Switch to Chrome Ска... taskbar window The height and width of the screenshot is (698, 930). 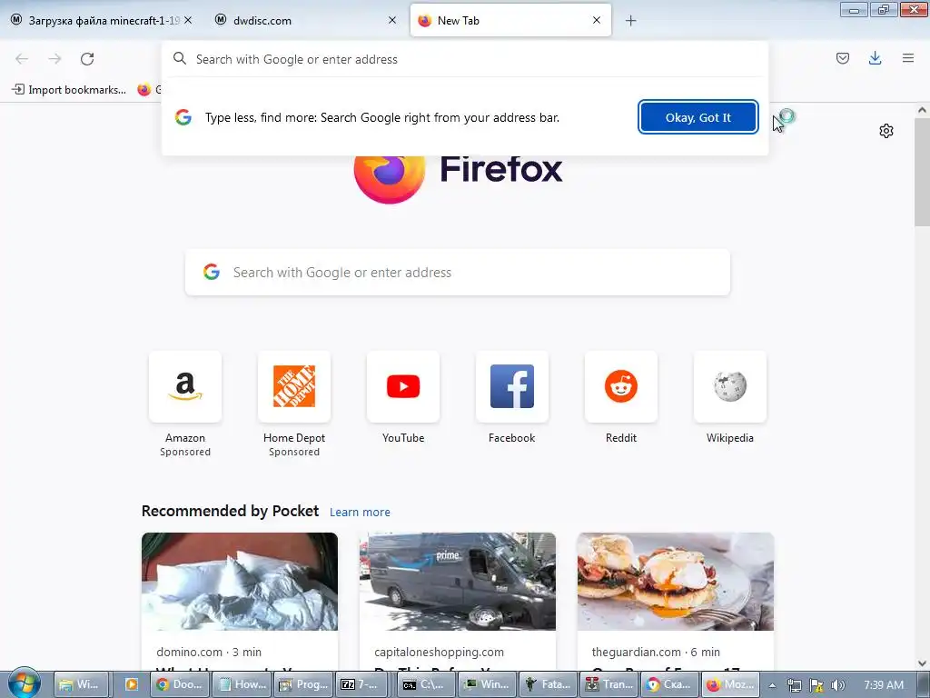[x=669, y=684]
